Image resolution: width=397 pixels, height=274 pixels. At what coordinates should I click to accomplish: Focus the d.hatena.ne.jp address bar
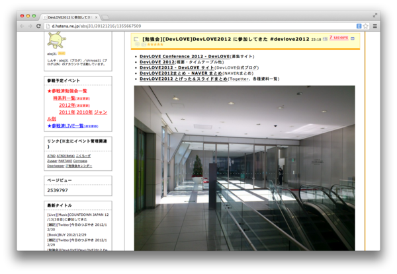coord(202,26)
